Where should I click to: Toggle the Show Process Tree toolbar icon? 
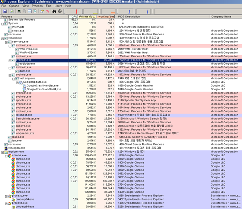tap(24, 11)
